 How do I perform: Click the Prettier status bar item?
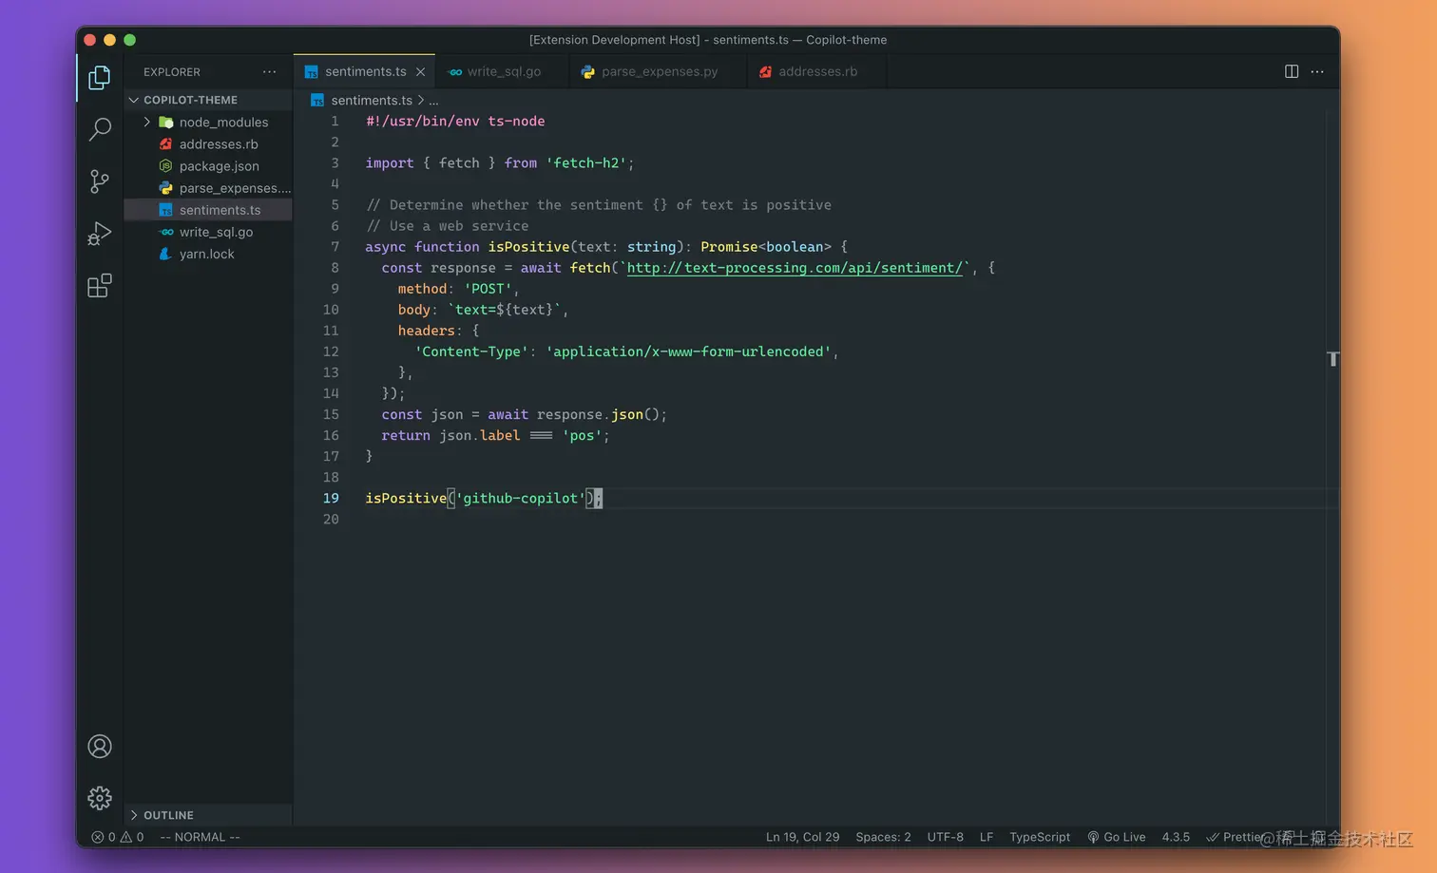[x=1241, y=837]
